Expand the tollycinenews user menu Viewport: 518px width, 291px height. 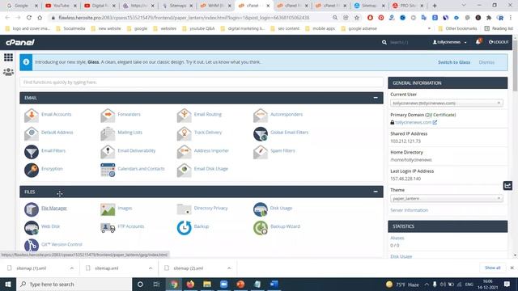[450, 42]
